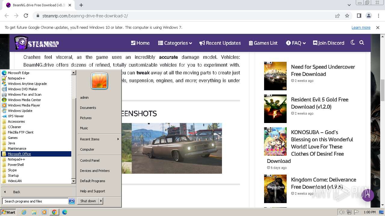Expand the CCleaner folder
This screenshot has width=385, height=216.
(36, 127)
